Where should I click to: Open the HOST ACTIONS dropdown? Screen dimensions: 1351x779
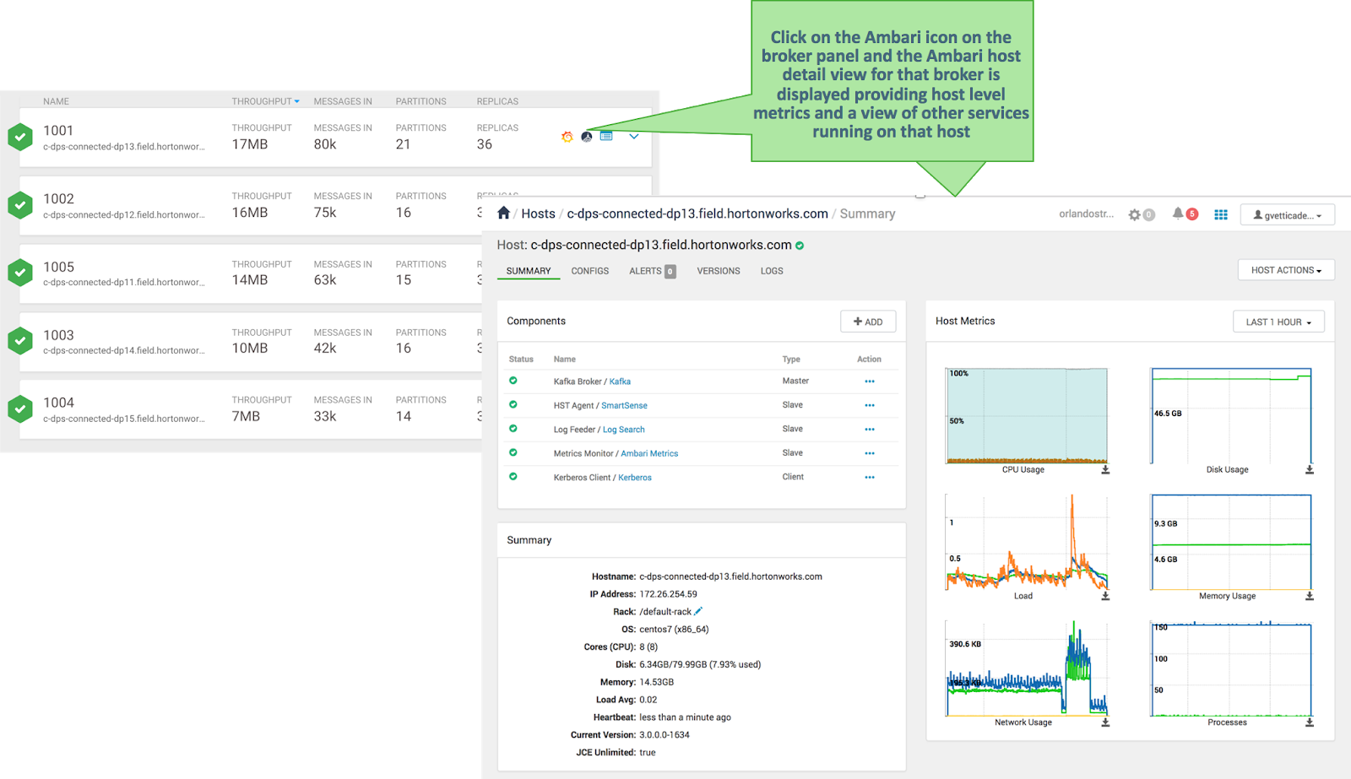click(1287, 270)
